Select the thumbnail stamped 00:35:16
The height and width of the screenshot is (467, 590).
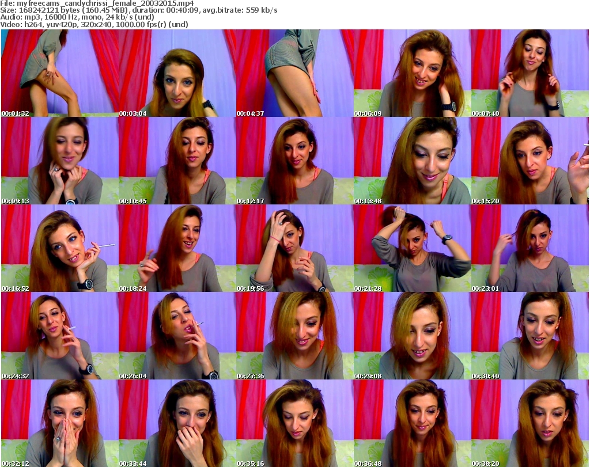pyautogui.click(x=294, y=423)
